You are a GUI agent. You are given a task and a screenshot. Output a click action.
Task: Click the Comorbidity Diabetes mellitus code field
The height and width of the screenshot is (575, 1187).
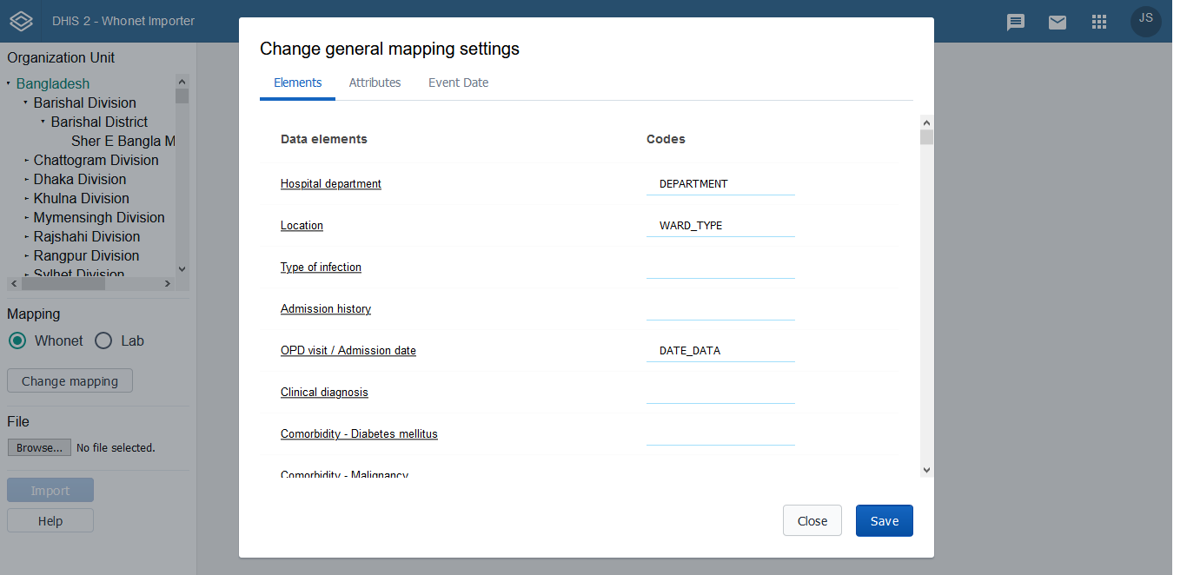720,434
